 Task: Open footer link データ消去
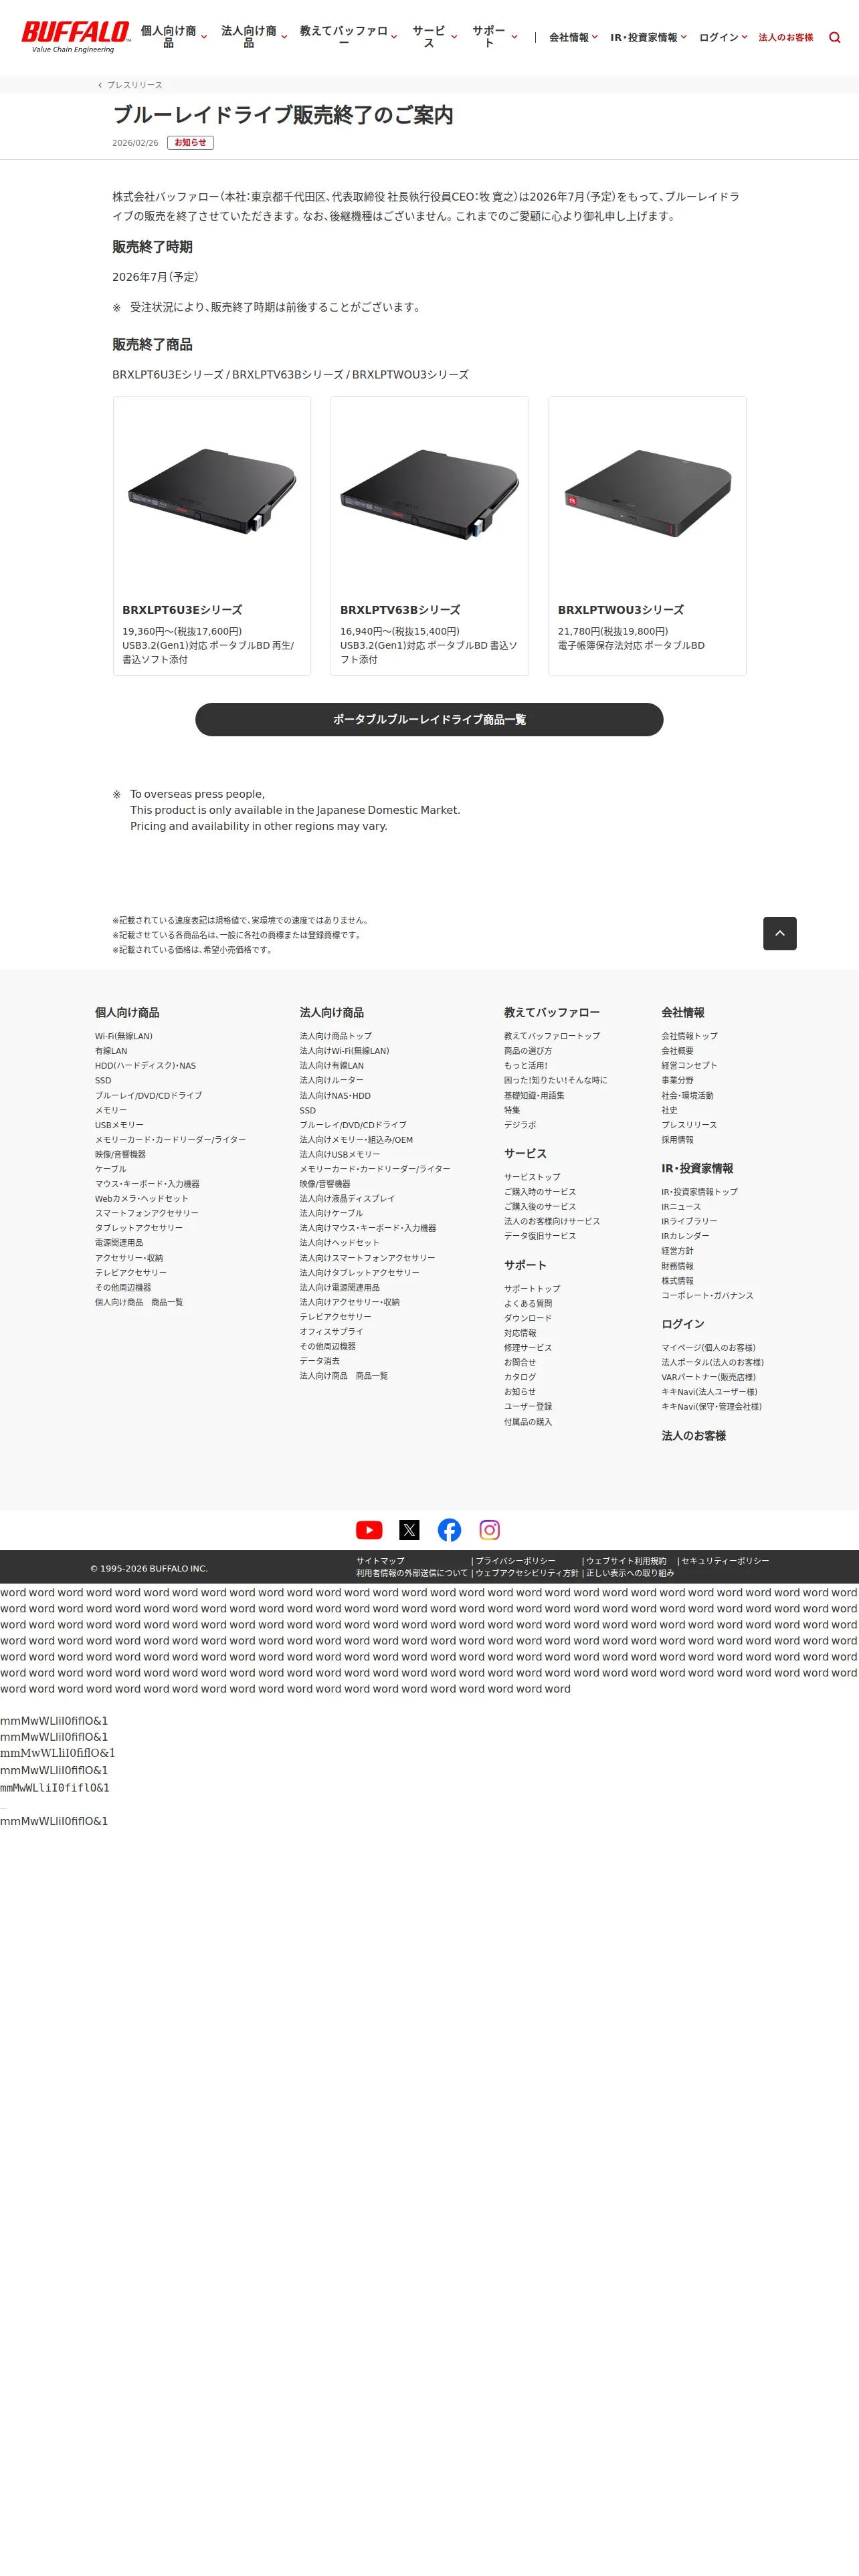(x=319, y=1361)
